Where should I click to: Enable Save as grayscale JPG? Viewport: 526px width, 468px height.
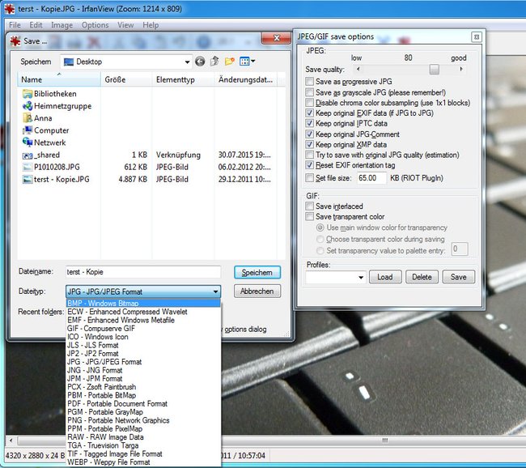pos(309,92)
